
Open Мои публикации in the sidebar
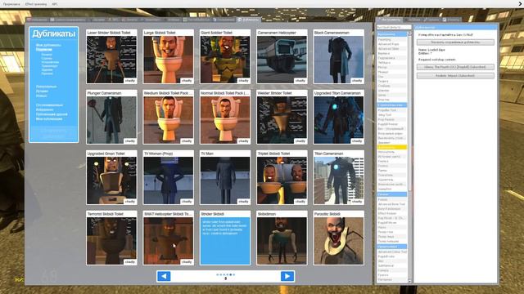[x=49, y=119]
